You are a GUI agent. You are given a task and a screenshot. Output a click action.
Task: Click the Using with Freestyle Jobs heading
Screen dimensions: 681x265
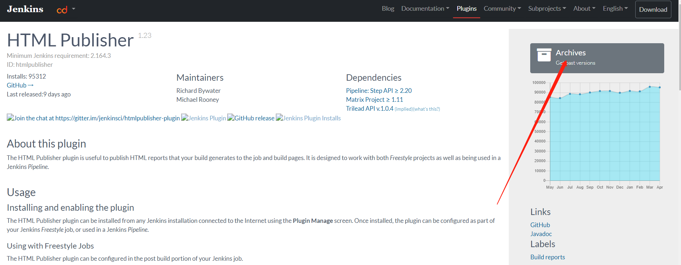[x=50, y=246]
